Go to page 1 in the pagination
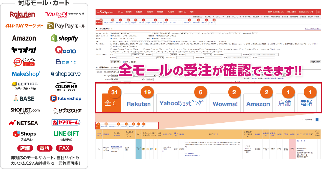 tap(317, 120)
